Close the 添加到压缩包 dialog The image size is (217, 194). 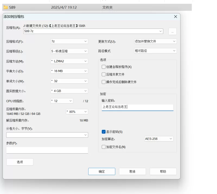[x=175, y=17]
